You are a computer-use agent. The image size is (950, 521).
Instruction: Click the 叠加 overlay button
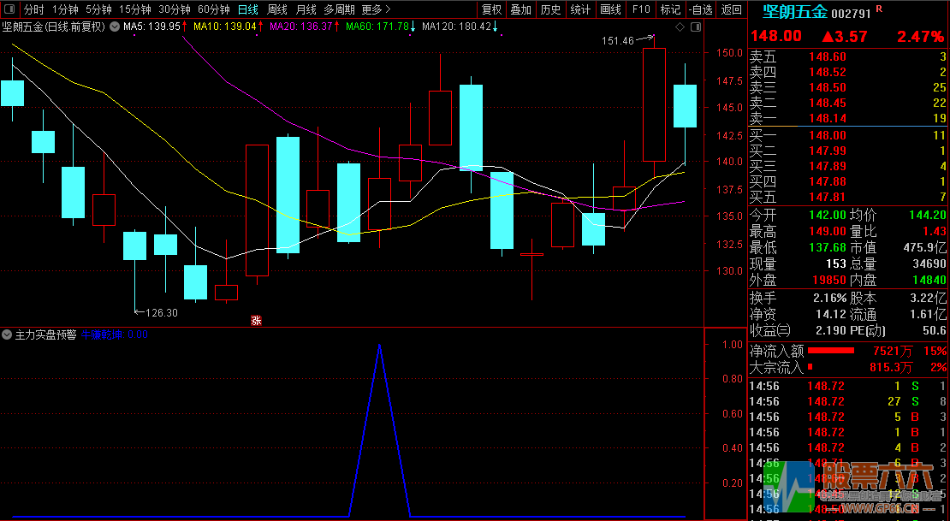520,9
